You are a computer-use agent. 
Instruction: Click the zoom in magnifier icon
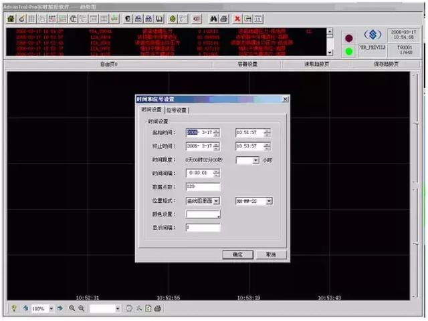click(x=82, y=308)
